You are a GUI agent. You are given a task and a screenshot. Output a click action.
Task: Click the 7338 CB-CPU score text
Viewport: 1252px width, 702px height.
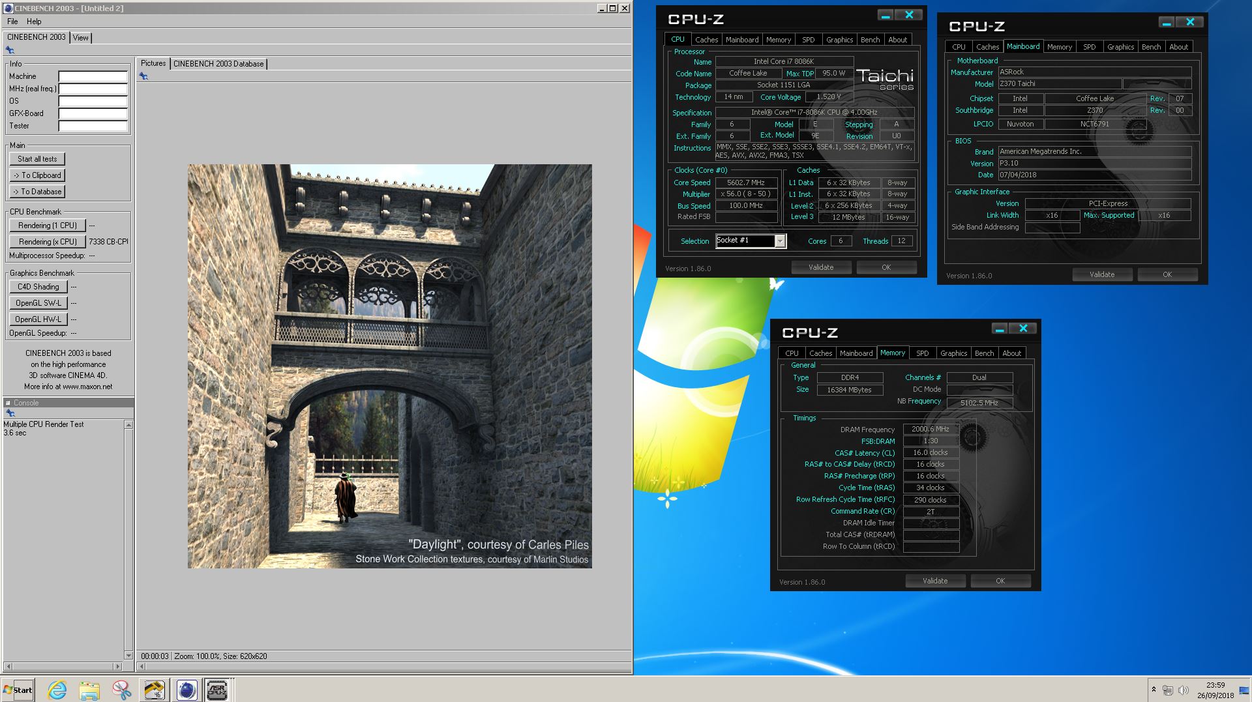(108, 241)
